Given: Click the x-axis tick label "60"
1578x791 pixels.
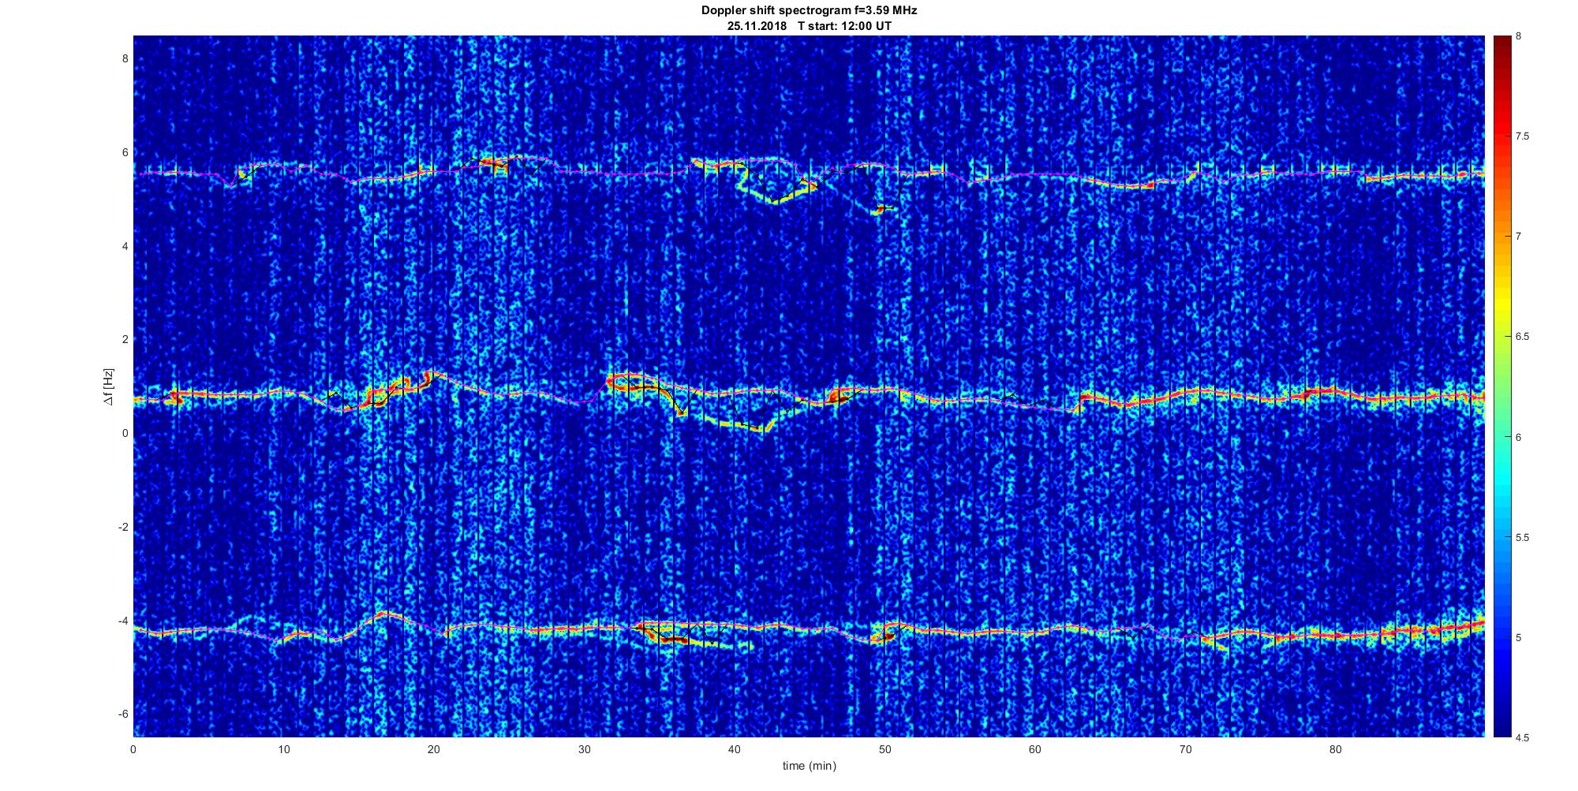Looking at the screenshot, I should pos(1035,749).
